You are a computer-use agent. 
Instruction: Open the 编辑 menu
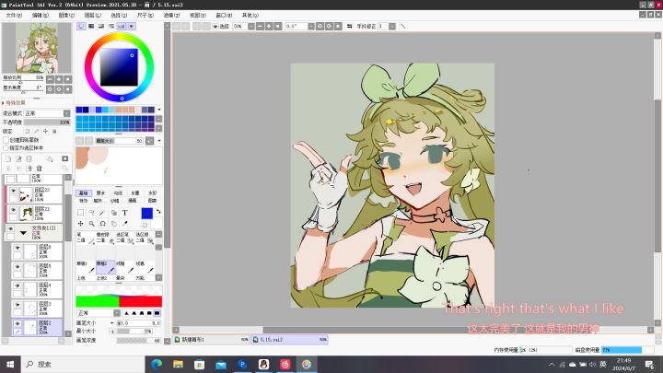point(41,15)
